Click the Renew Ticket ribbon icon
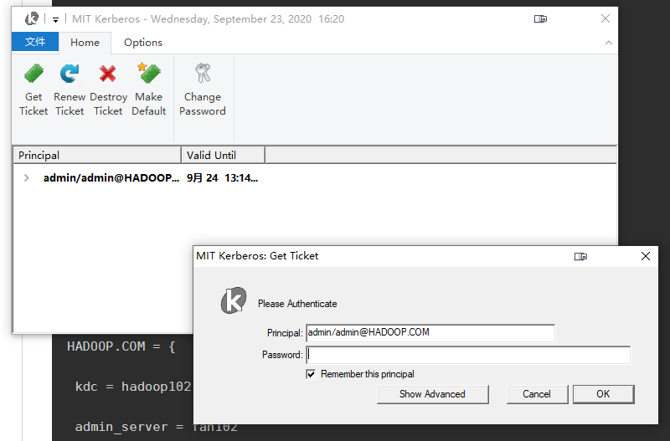The width and height of the screenshot is (670, 441). click(70, 74)
